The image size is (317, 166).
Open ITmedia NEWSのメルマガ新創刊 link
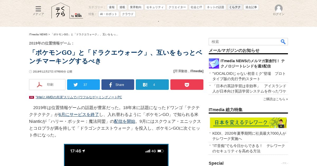click(253, 64)
